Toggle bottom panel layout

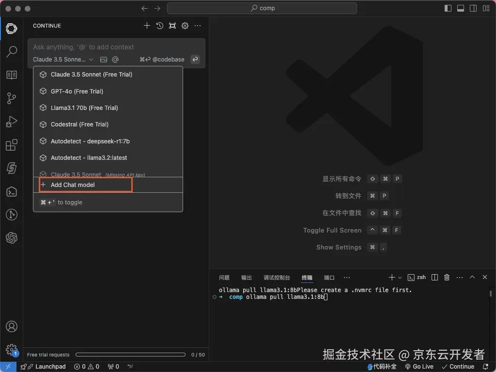[461, 9]
